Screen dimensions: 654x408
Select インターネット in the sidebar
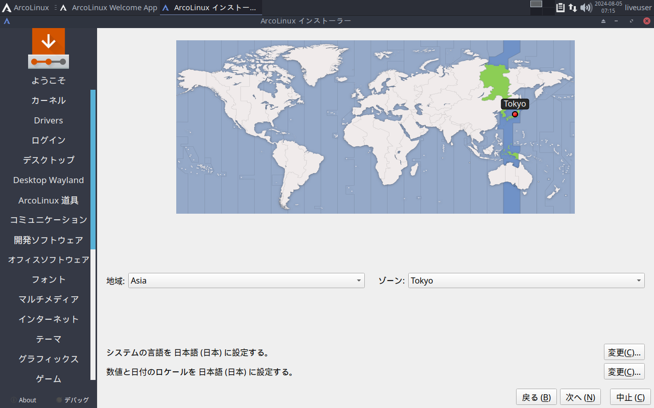(x=49, y=319)
